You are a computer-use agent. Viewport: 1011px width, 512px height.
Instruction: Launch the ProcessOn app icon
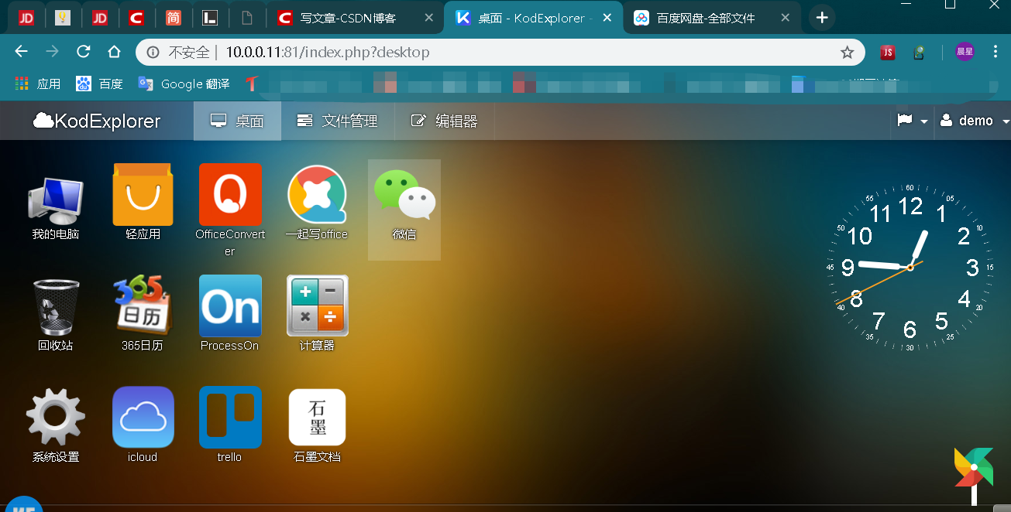tap(230, 305)
